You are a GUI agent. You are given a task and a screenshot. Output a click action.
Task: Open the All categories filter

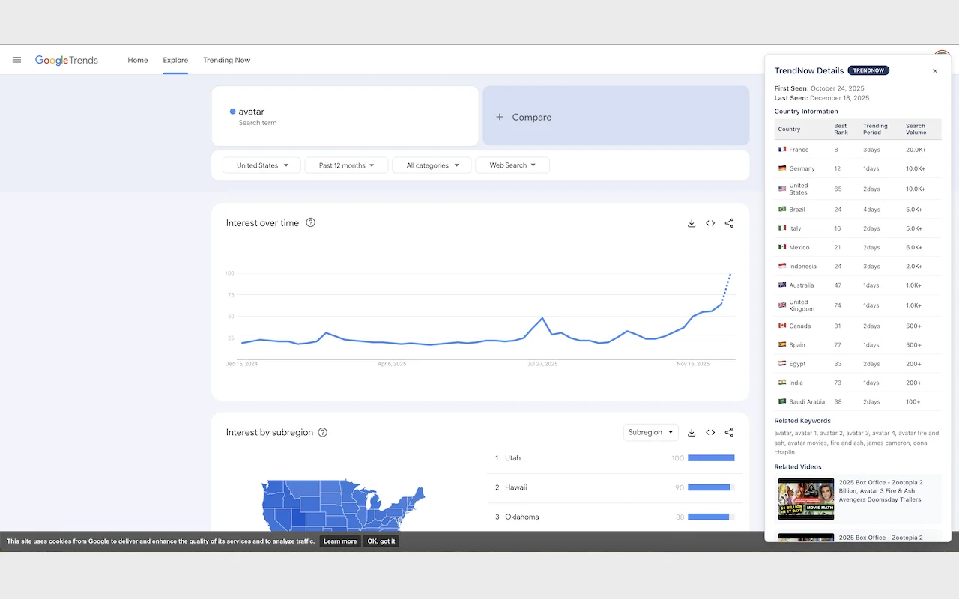pos(431,165)
